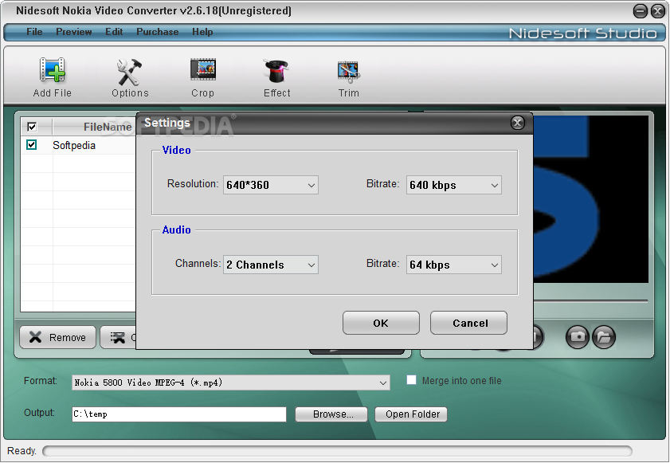The width and height of the screenshot is (670, 463).
Task: Click the preview seek slider bar
Action: [591, 301]
